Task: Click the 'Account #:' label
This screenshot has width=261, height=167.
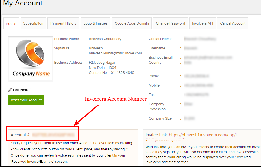Action: [21, 135]
